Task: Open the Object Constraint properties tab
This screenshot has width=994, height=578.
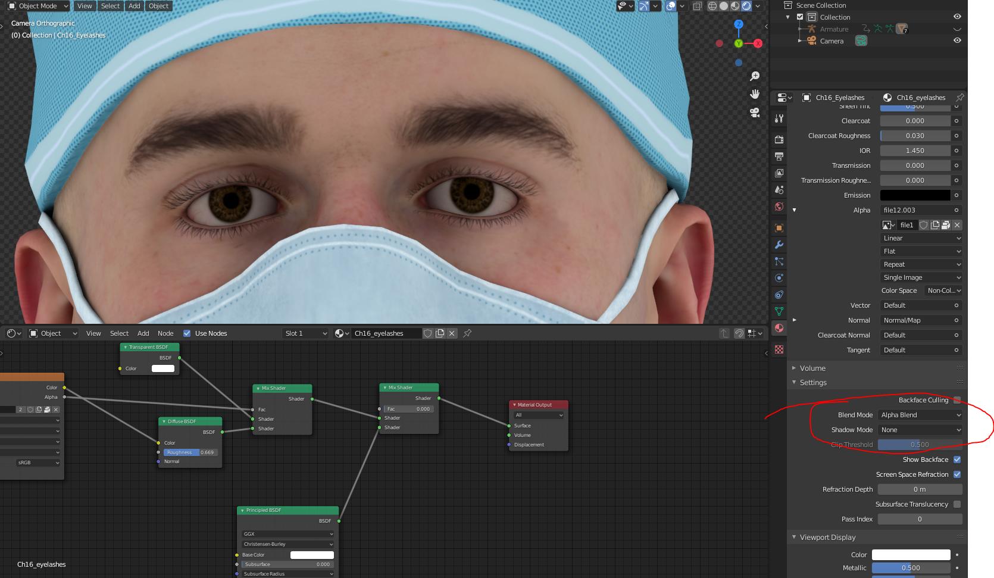Action: (x=779, y=295)
